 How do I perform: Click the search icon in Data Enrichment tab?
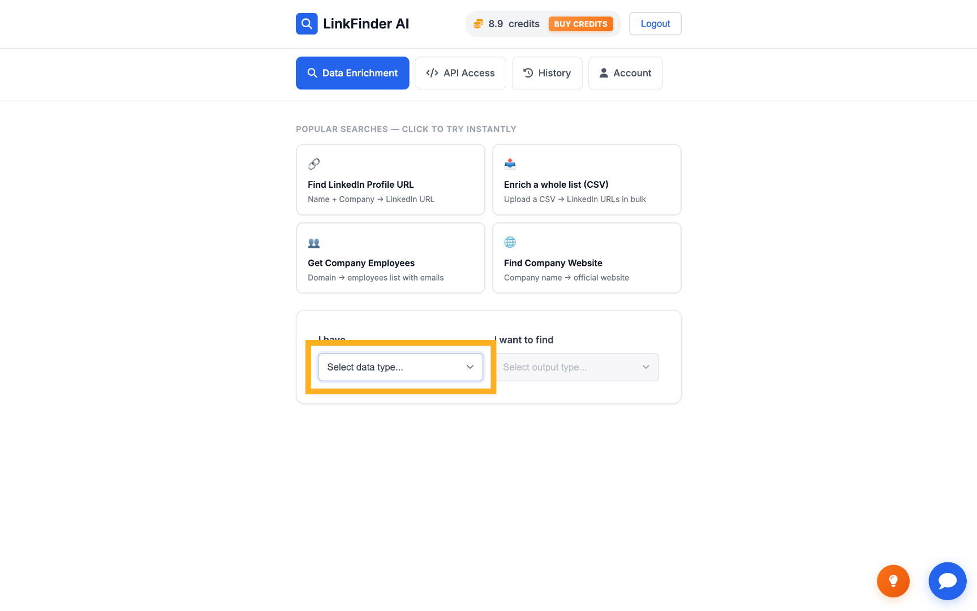click(x=312, y=73)
